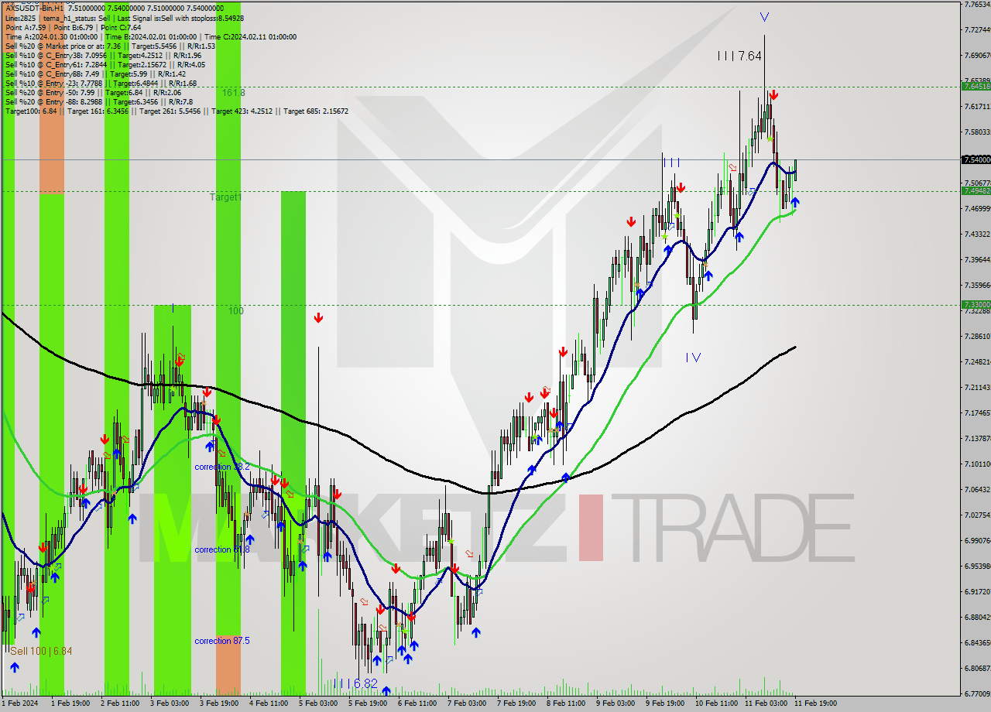Viewport: 991px width, 712px height.
Task: Click the green 7.49482 price level tag
Action: (x=976, y=190)
